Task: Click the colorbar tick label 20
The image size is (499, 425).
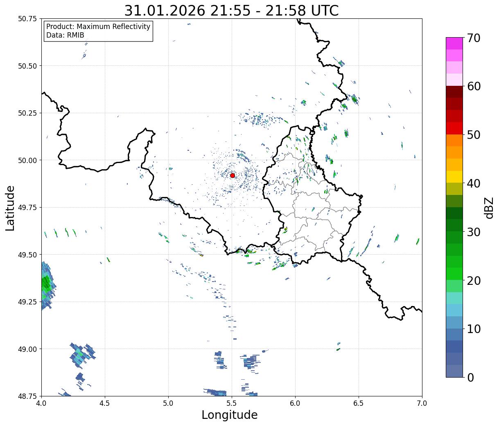Action: coord(474,280)
